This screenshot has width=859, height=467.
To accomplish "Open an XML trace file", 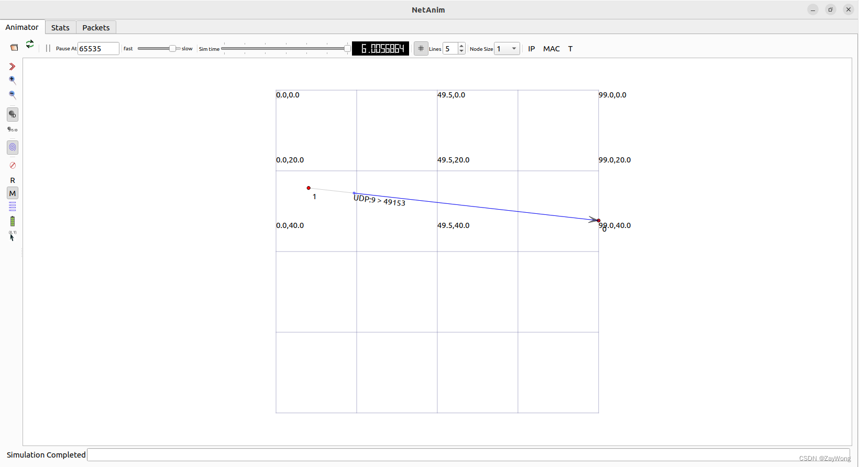I will 14,48.
